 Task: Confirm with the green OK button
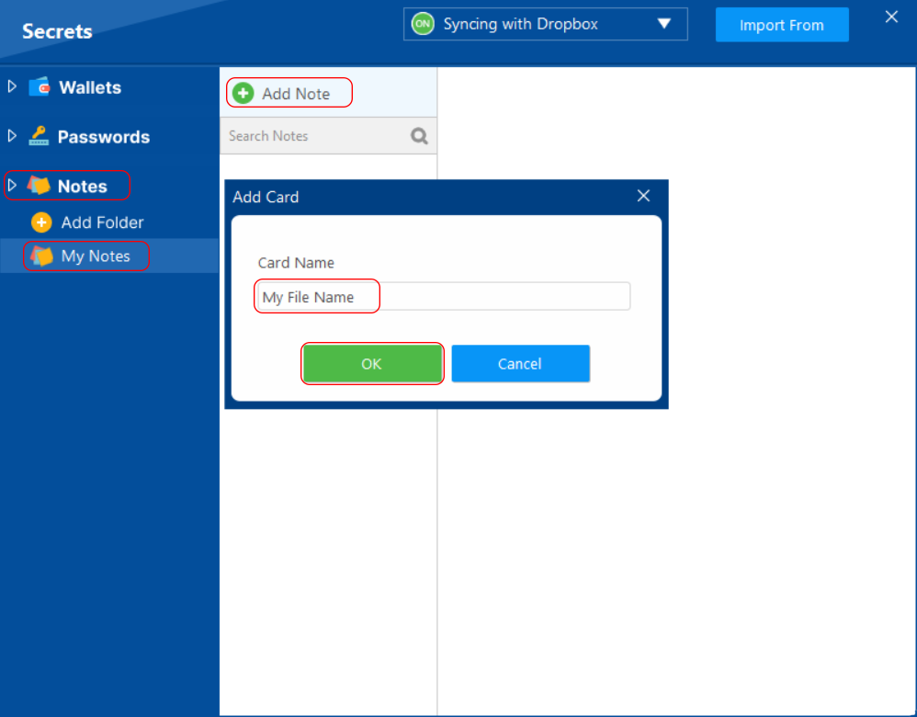tap(372, 363)
